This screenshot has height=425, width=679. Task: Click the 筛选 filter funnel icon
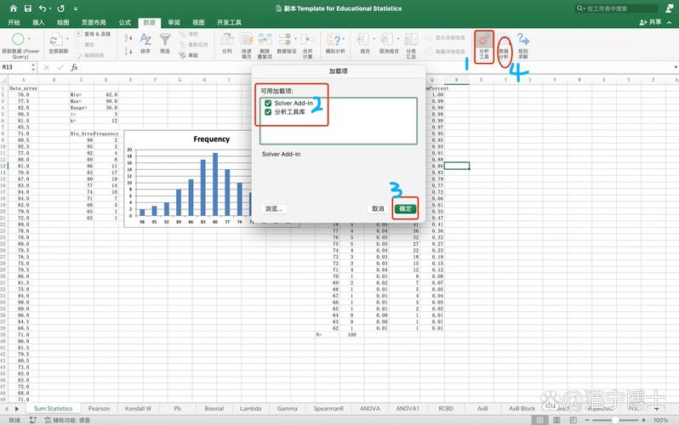(165, 42)
